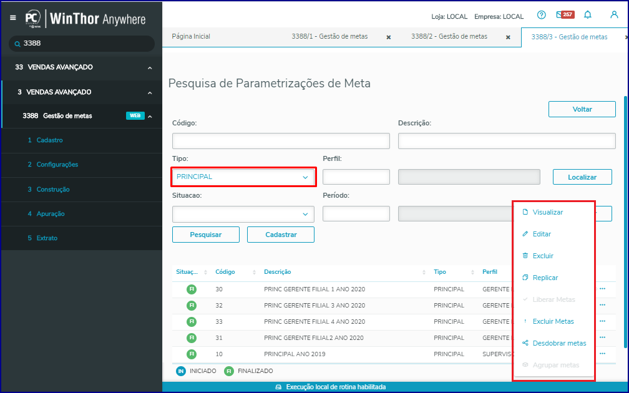The height and width of the screenshot is (393, 629).
Task: Collapse the 33 VENDAS AVANÇADO section
Action: [x=150, y=68]
